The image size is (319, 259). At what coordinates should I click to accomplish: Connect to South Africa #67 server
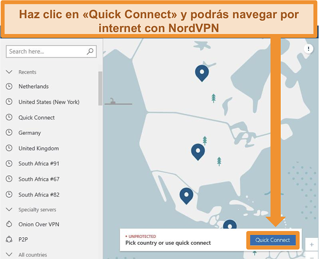pyautogui.click(x=39, y=179)
